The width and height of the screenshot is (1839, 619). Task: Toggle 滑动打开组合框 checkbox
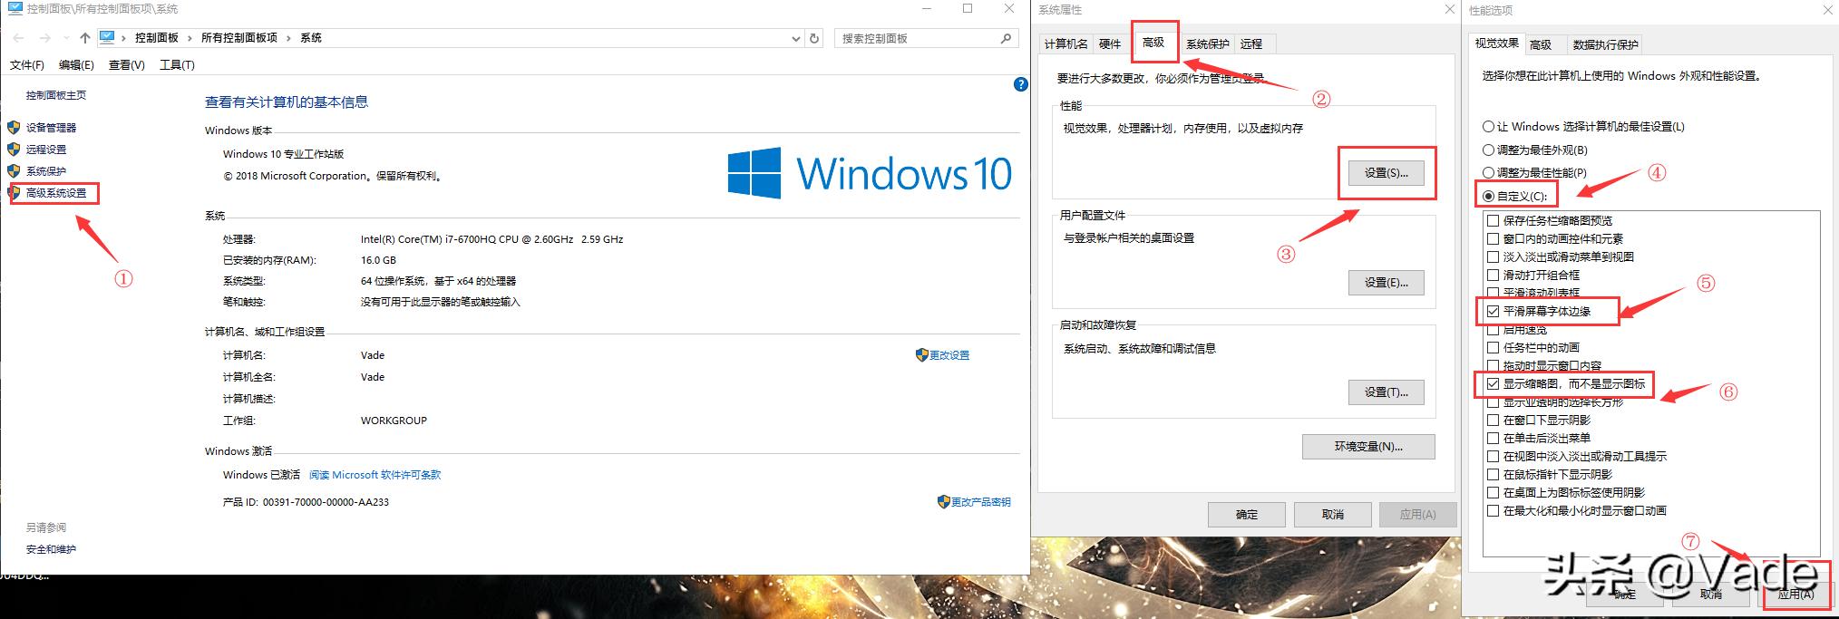click(x=1493, y=275)
